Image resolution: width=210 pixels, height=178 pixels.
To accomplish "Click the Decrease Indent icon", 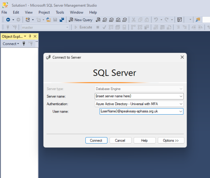I will coord(194,27).
